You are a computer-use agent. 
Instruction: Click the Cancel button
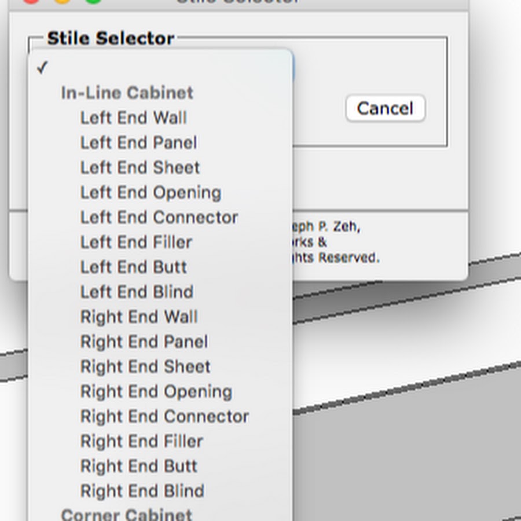[386, 108]
